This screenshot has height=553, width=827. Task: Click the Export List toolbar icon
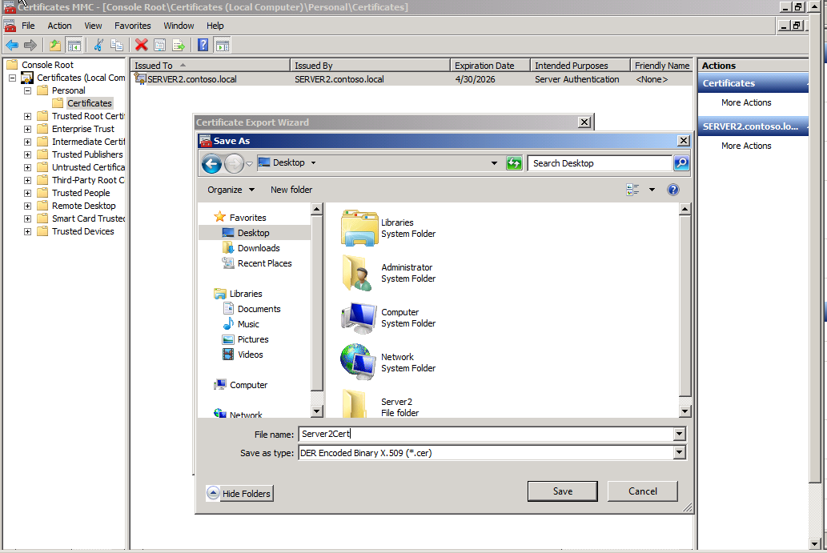(x=179, y=46)
